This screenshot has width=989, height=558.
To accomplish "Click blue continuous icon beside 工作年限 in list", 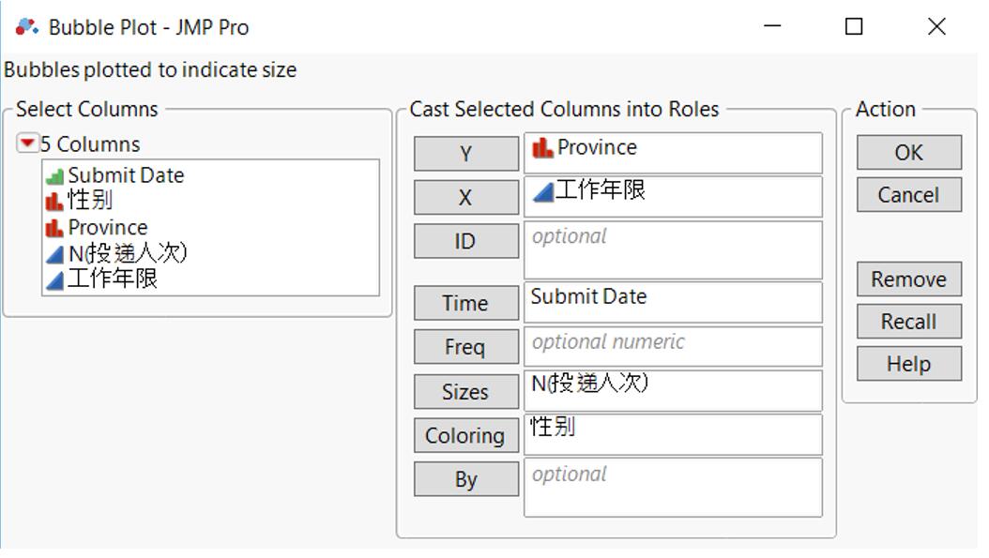I will click(x=55, y=279).
